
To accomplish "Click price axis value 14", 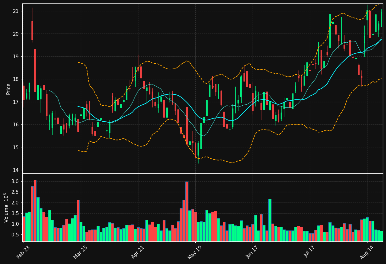I will 16,170.
